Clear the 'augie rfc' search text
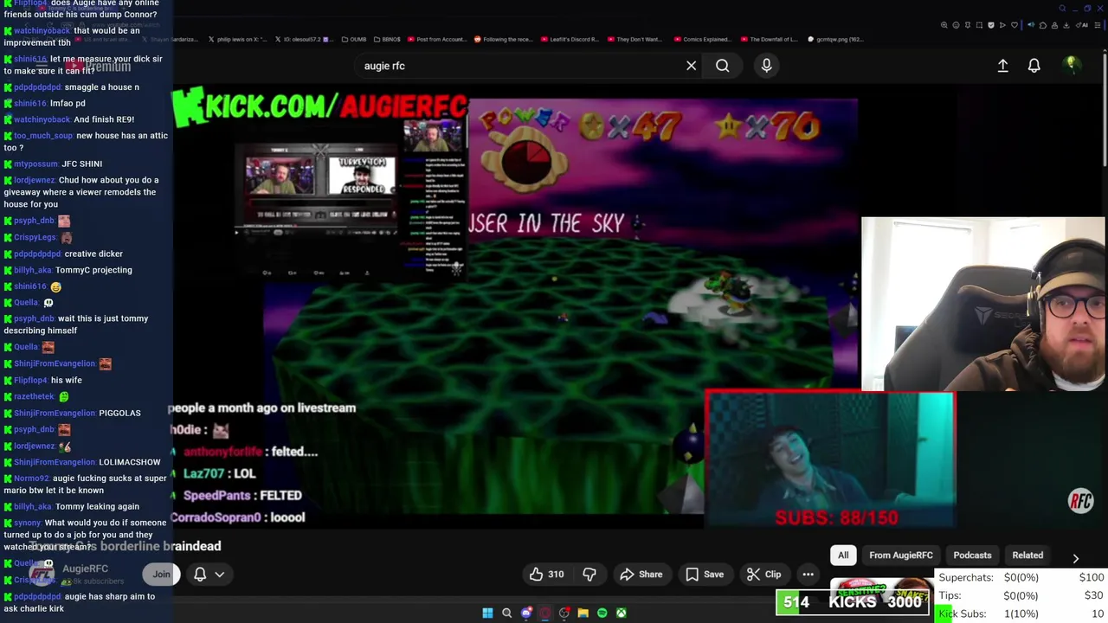The height and width of the screenshot is (623, 1108). (x=691, y=66)
